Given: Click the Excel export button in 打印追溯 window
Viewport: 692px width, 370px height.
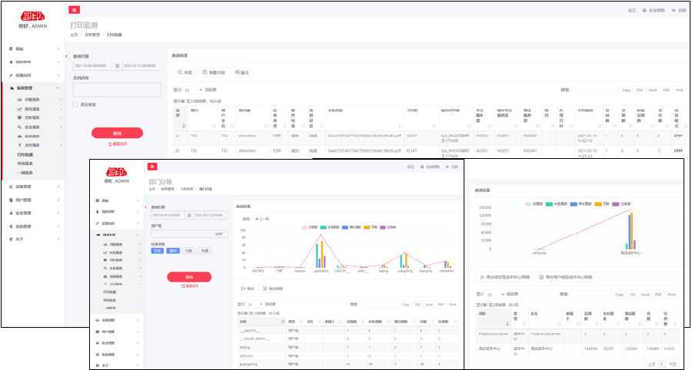Looking at the screenshot, I should coord(653,90).
